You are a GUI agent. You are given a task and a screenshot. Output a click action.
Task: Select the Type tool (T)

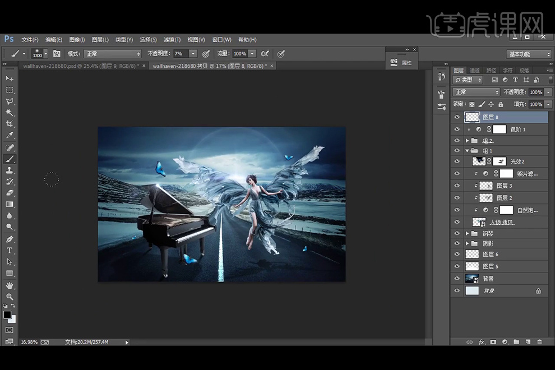[x=10, y=250]
